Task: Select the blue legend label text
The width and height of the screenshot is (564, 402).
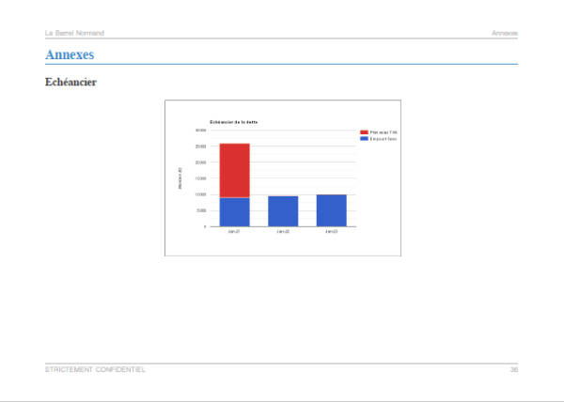Action: coord(384,139)
